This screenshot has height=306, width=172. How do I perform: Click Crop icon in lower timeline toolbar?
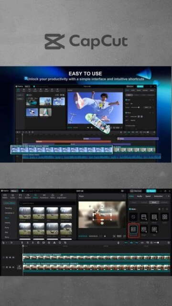[65, 242]
